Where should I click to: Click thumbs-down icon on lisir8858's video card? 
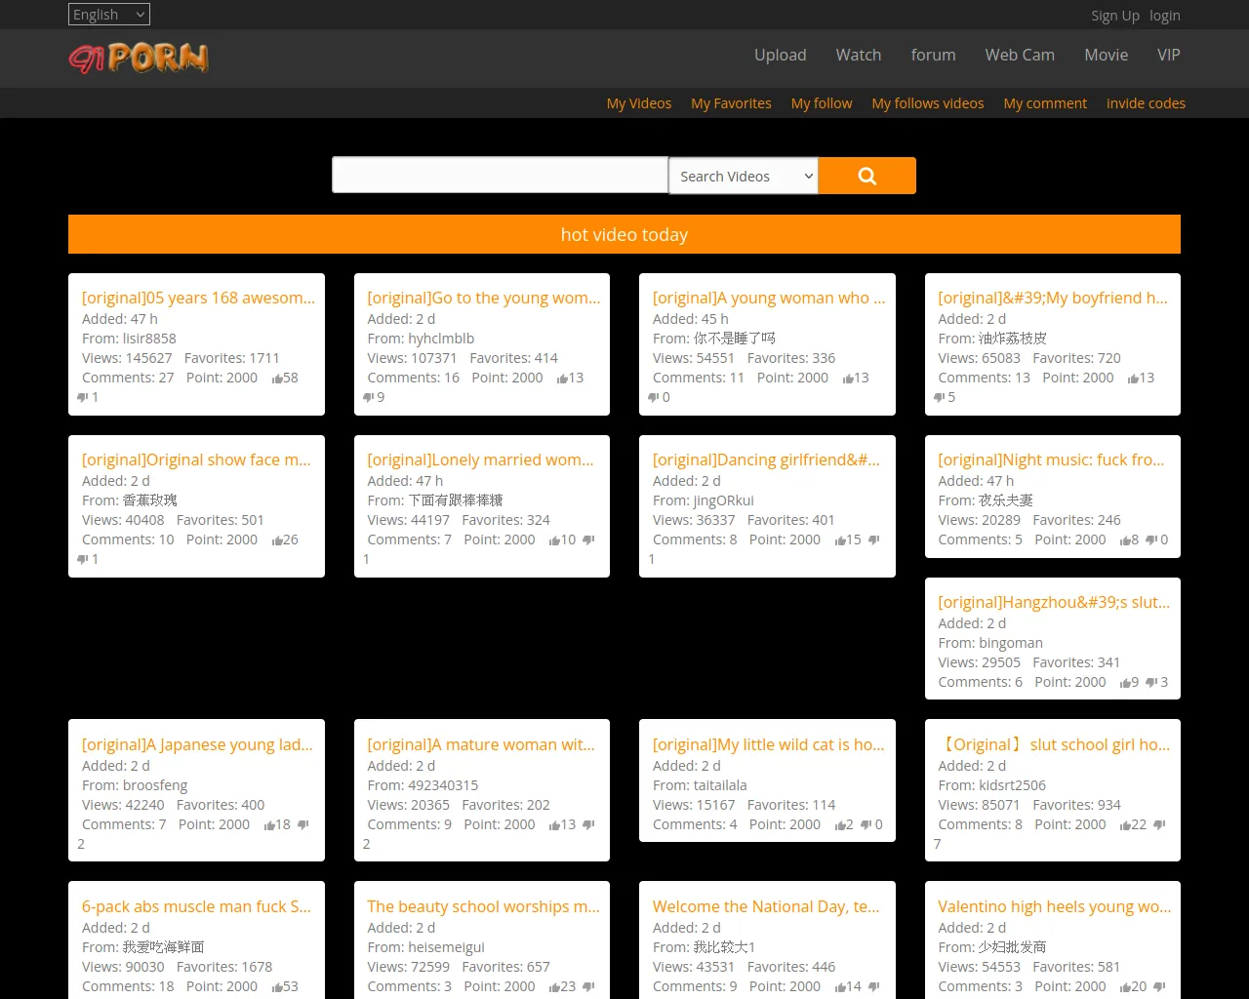coord(83,397)
